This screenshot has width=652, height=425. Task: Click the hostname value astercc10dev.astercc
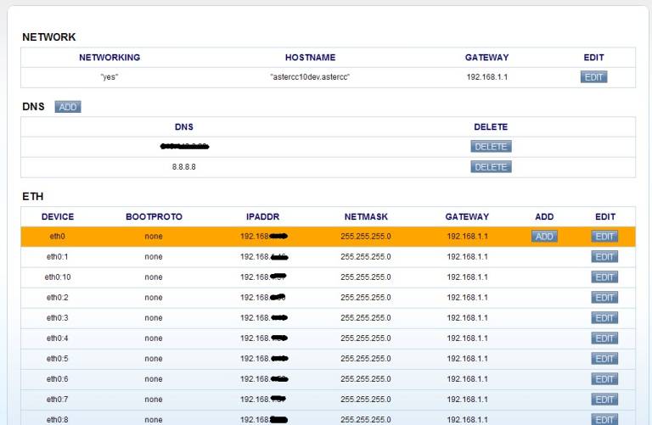click(x=310, y=77)
